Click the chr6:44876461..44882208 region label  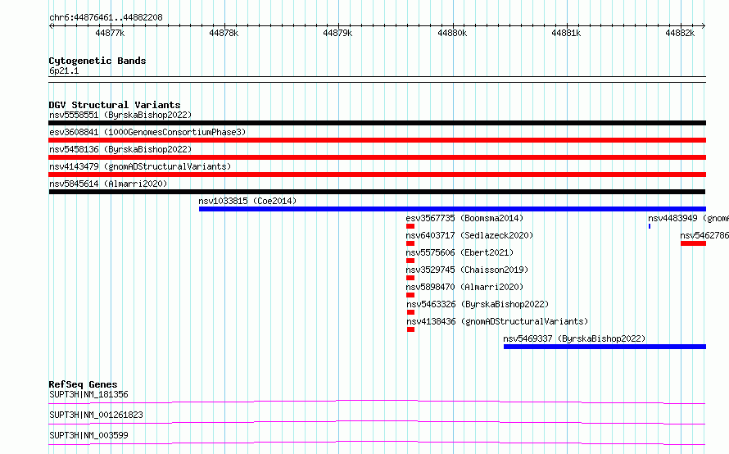tap(106, 17)
